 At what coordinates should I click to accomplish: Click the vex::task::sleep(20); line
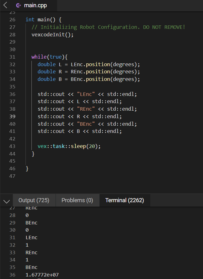[x=69, y=146]
